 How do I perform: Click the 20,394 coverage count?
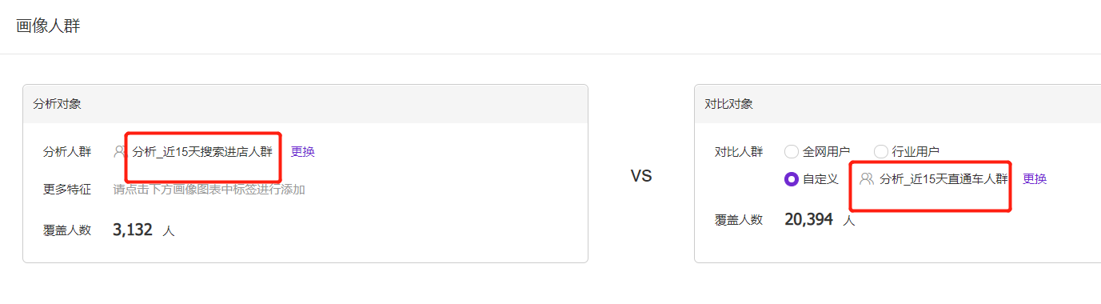coord(809,219)
